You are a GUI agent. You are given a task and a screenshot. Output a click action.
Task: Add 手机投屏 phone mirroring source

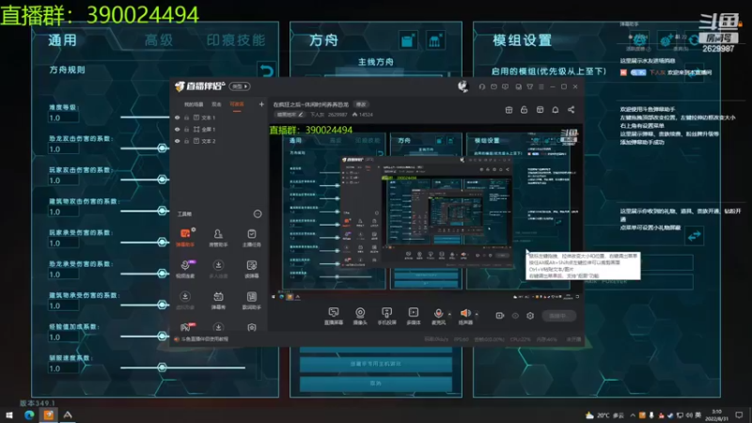386,316
